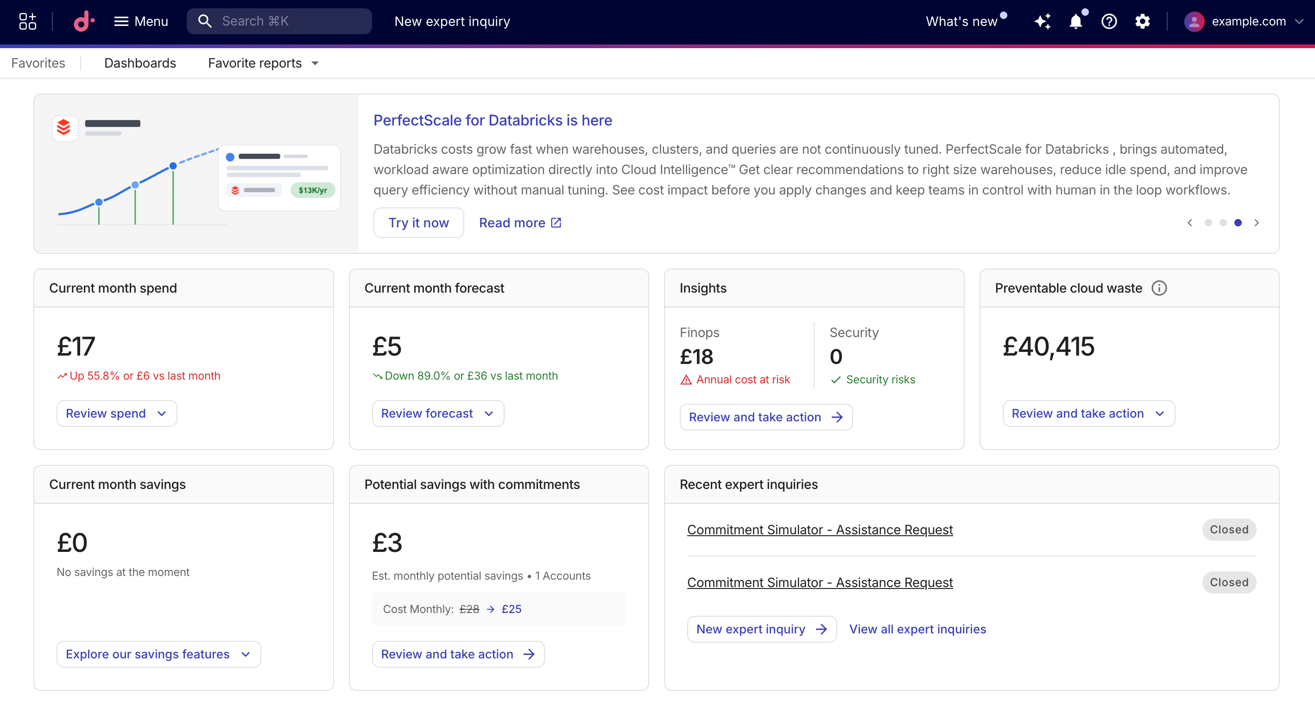Screen dimensions: 1315x701
Task: Select the second carousel dot
Action: tap(1223, 223)
